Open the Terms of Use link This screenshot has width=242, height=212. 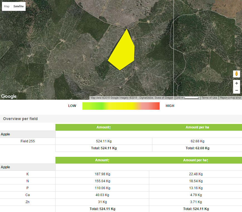point(209,98)
